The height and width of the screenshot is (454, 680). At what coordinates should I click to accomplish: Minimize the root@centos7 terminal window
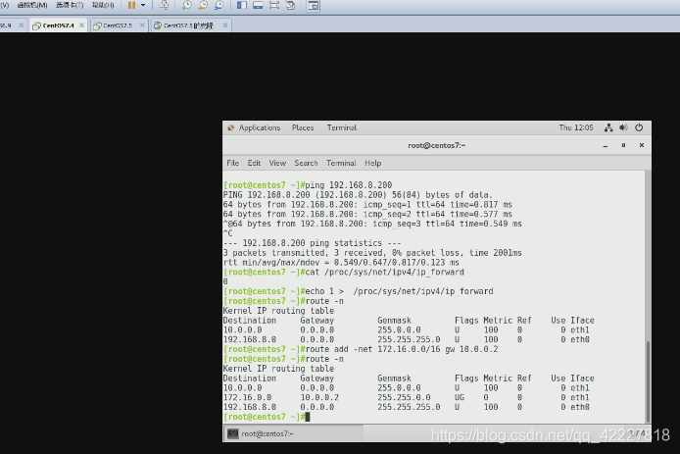click(606, 146)
